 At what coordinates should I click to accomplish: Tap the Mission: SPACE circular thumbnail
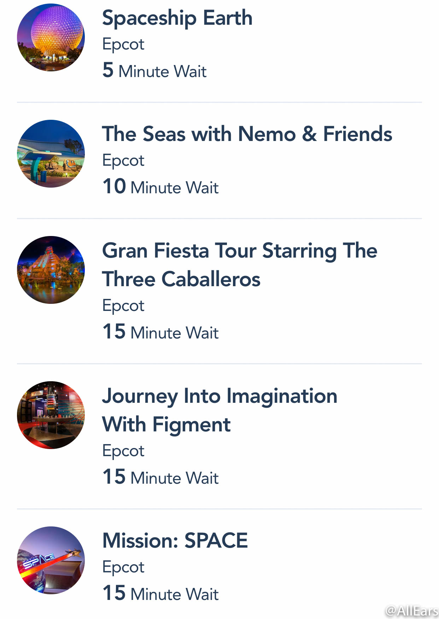pyautogui.click(x=51, y=560)
